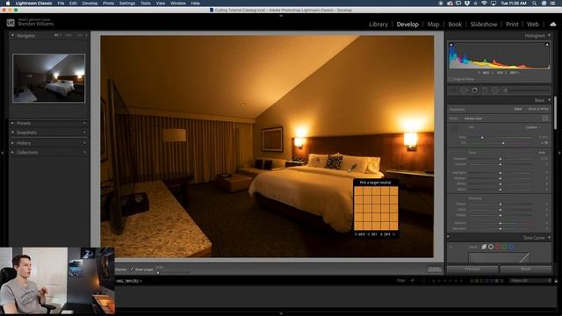Switch to the Book module
The height and width of the screenshot is (316, 562).
point(455,24)
